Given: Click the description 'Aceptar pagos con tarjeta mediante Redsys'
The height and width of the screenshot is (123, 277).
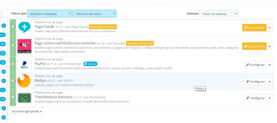Looking at the screenshot, I should [64, 85].
